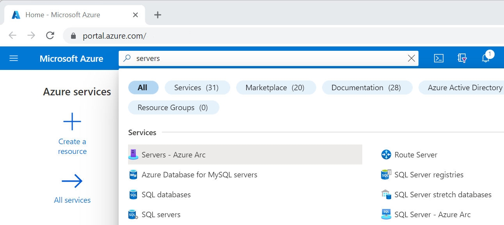Screen dimensions: 504x225
Task: Open the Route Server service
Action: [416, 155]
